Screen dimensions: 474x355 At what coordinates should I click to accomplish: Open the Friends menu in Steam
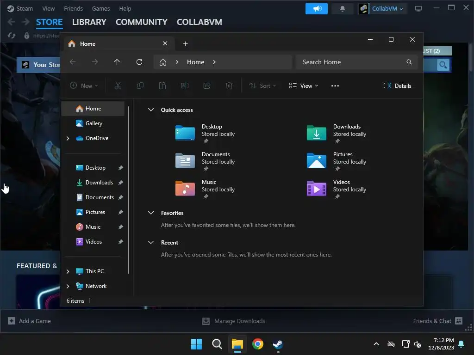click(x=73, y=9)
